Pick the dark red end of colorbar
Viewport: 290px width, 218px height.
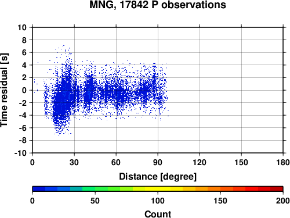(277, 189)
